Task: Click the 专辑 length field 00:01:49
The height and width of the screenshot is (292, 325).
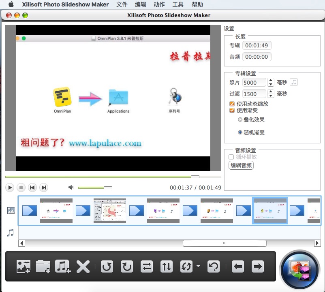Action: pyautogui.click(x=257, y=45)
